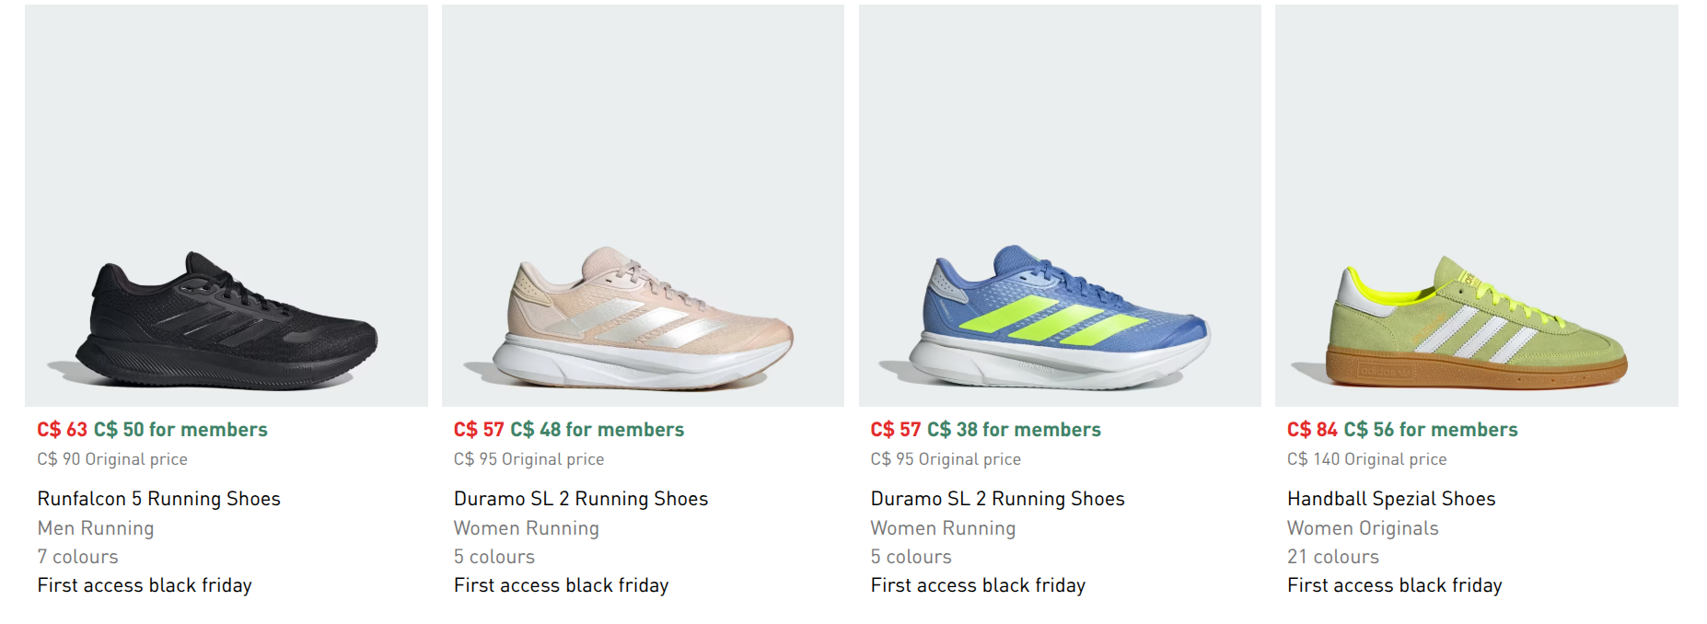Select the Men Running category label
The image size is (1707, 624).
tap(94, 527)
